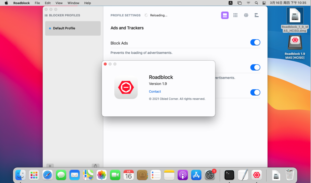The image size is (311, 183).
Task: Open Podcasts from the Dock
Action: tap(183, 175)
